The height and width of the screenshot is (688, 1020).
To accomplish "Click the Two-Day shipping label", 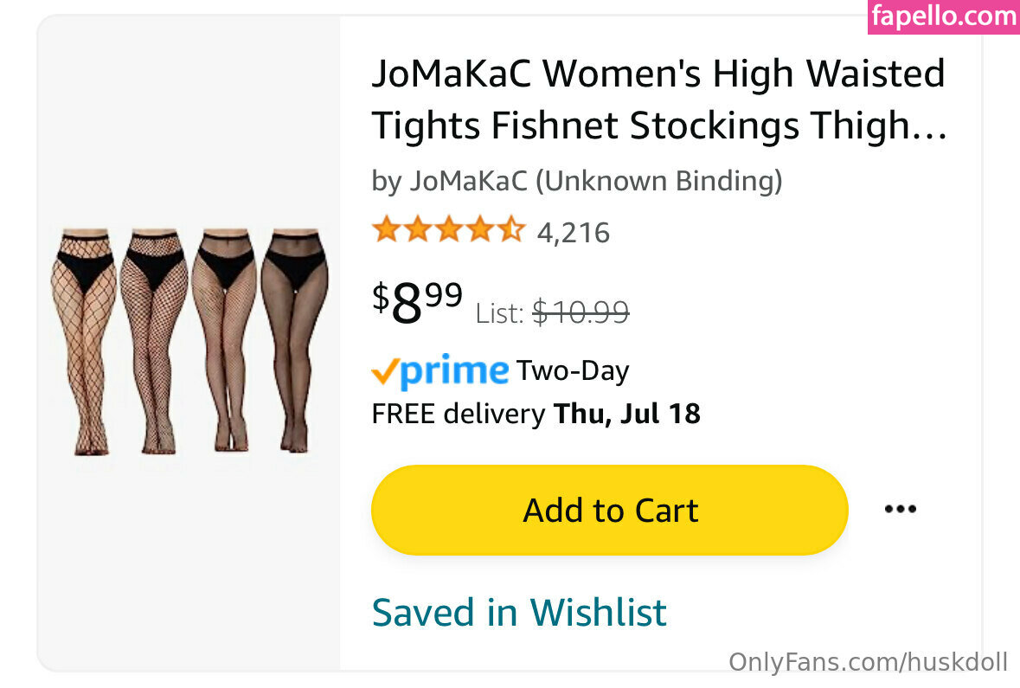I will pyautogui.click(x=573, y=371).
